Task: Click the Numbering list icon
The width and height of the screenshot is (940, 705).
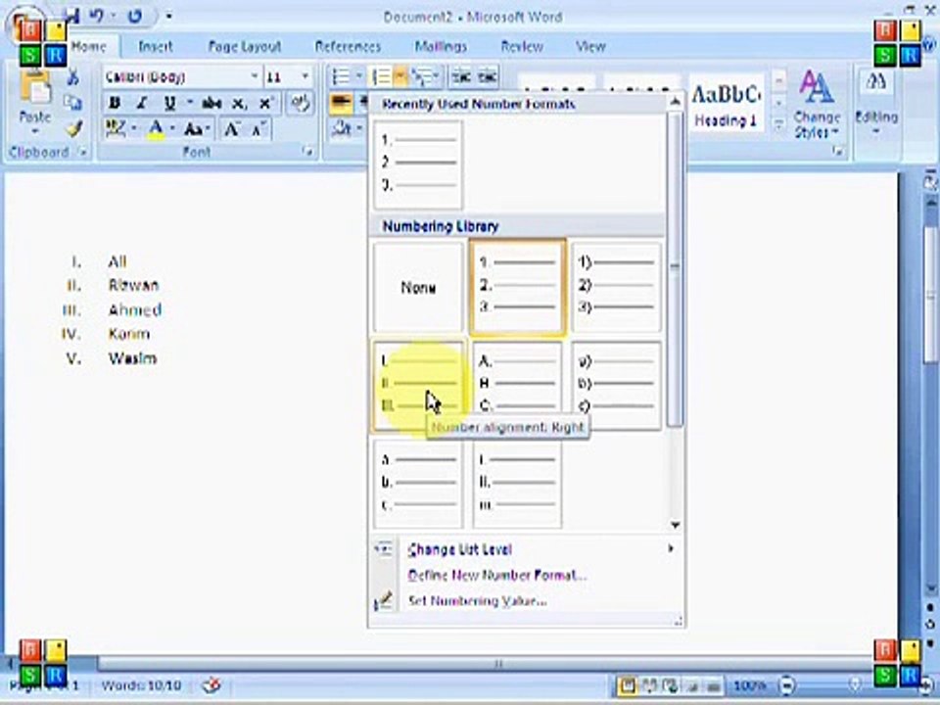Action: [381, 76]
